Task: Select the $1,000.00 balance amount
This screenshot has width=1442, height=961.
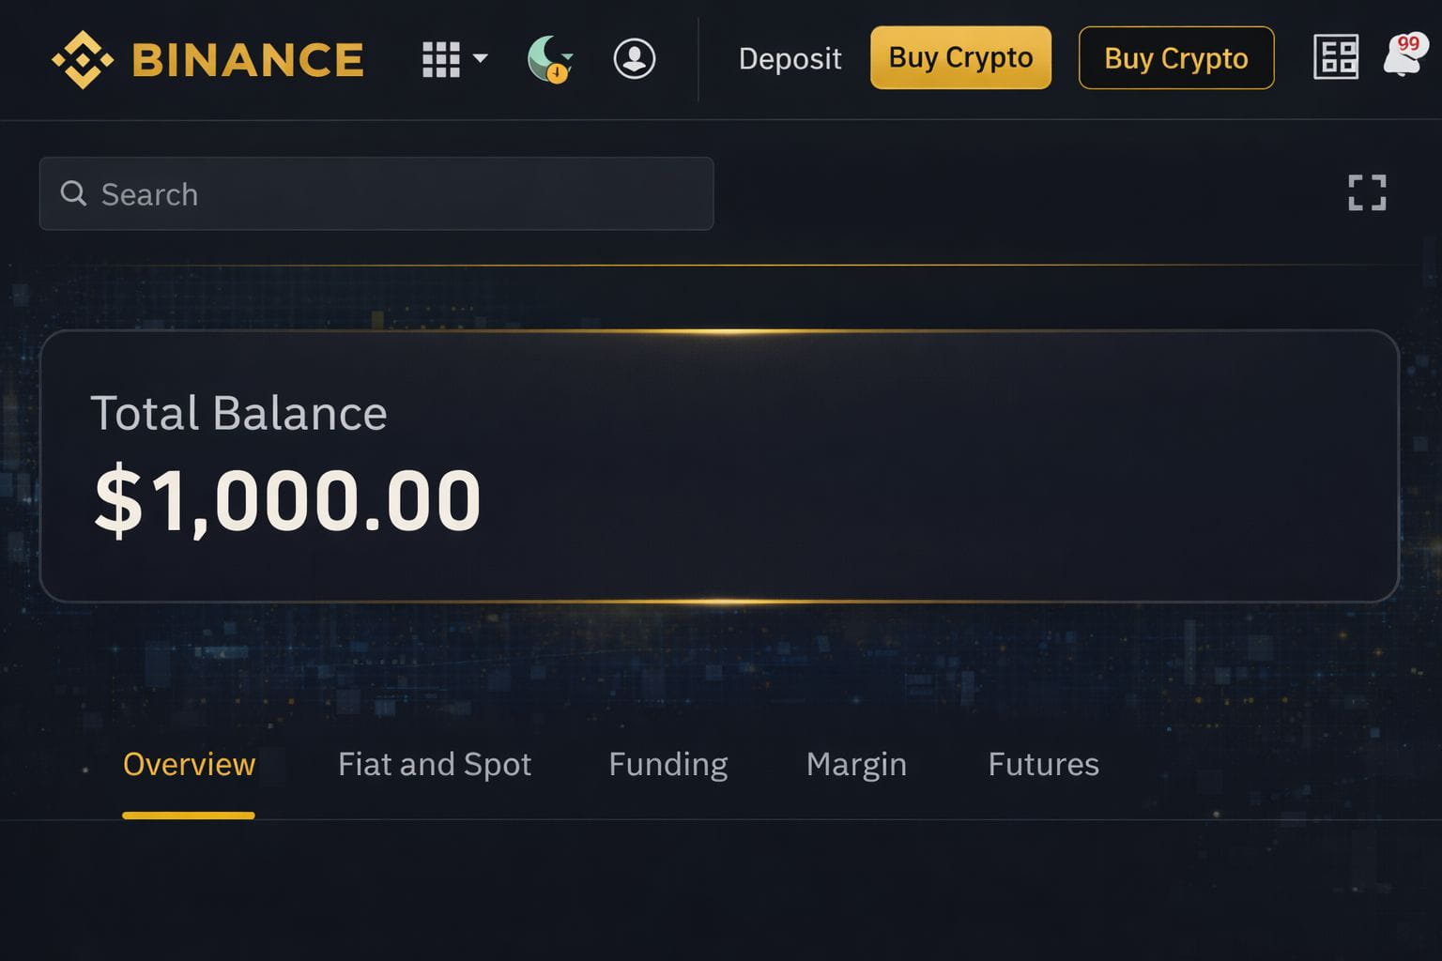Action: pyautogui.click(x=287, y=500)
